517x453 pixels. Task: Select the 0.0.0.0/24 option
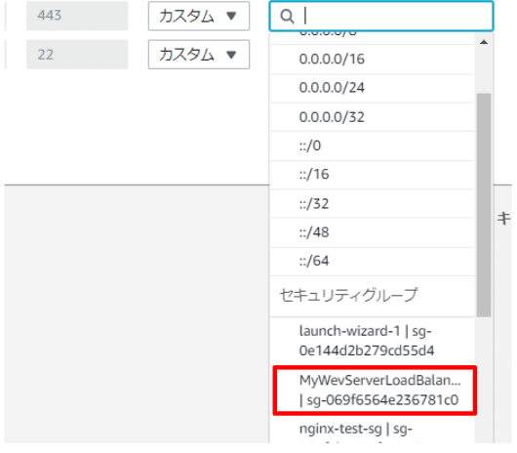[372, 88]
